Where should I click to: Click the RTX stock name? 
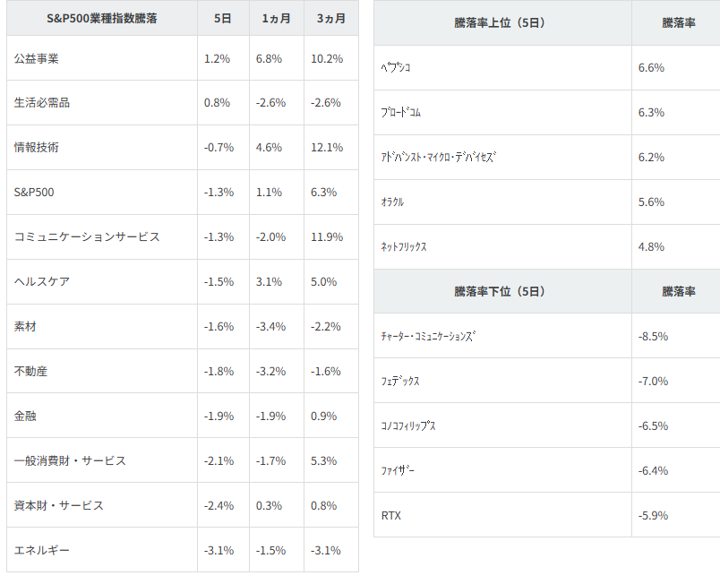392,515
